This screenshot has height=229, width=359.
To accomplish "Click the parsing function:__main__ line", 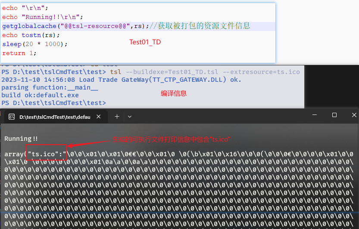I will (50, 87).
